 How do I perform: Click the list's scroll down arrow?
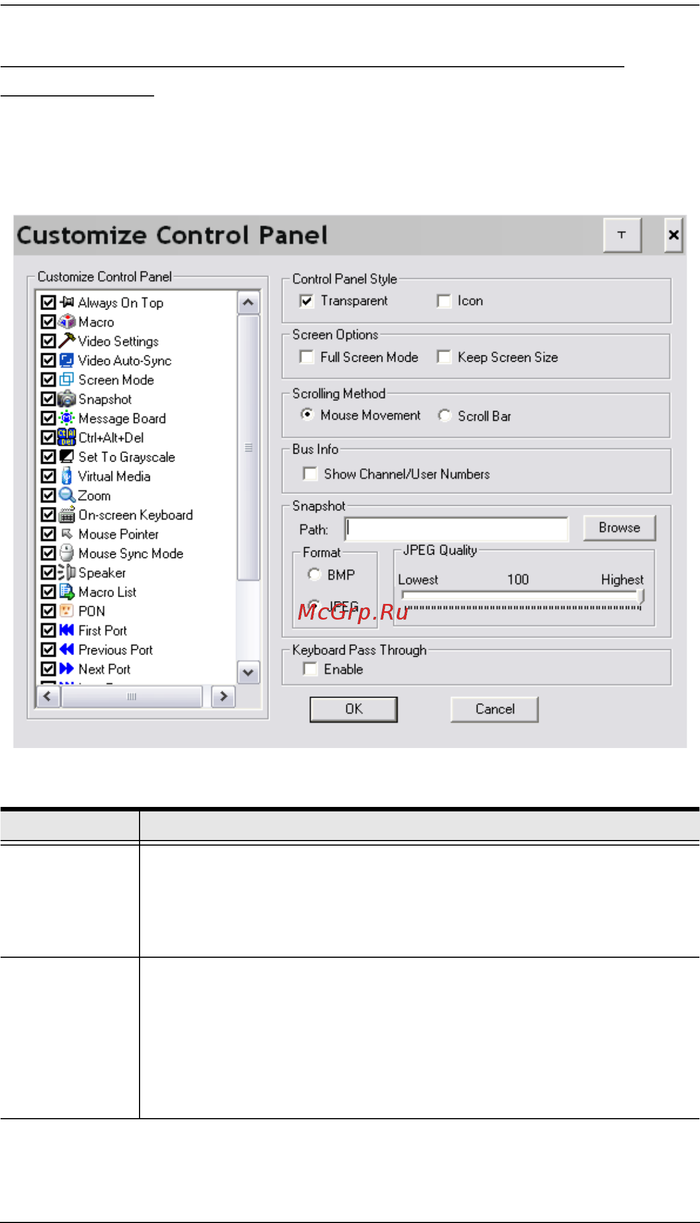248,672
